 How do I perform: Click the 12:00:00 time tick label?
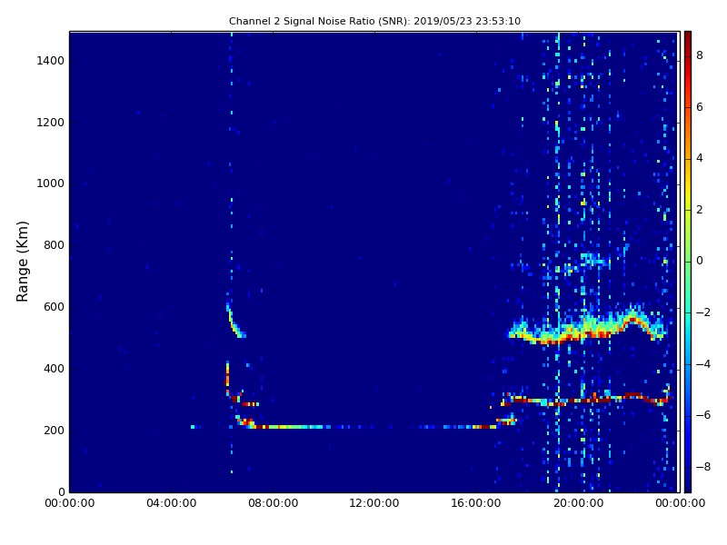(374, 503)
